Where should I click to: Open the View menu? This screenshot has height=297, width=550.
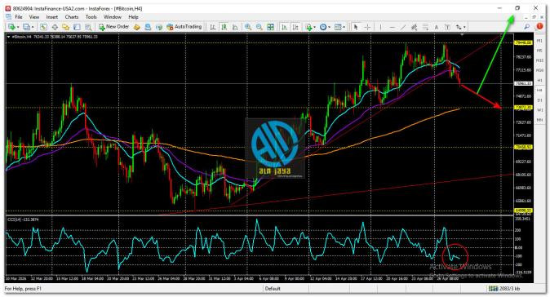34,17
